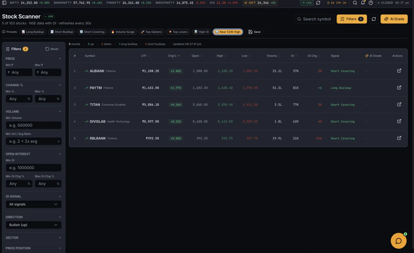The image size is (414, 253).
Task: Click the TITAN symbol
Action: (x=95, y=105)
